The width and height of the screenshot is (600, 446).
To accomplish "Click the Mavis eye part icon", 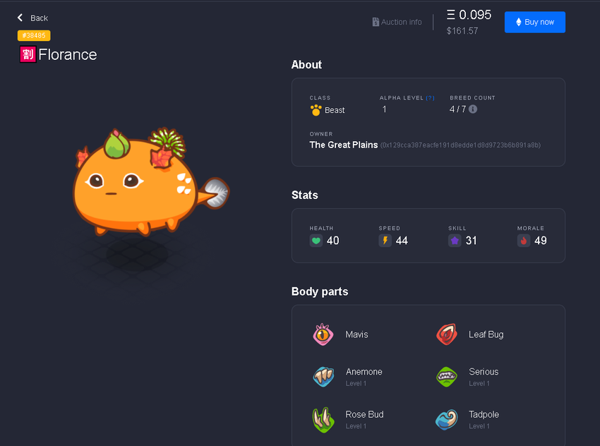I will [323, 334].
